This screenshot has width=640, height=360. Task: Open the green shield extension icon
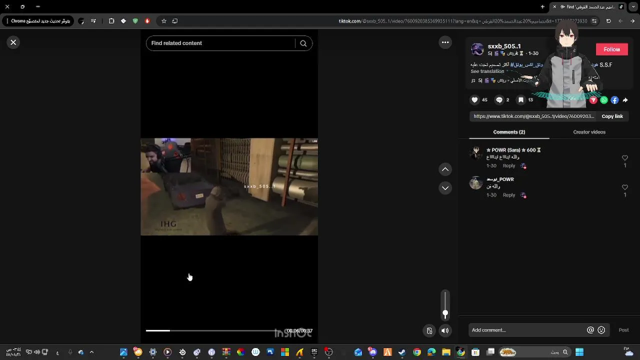[x=135, y=21]
